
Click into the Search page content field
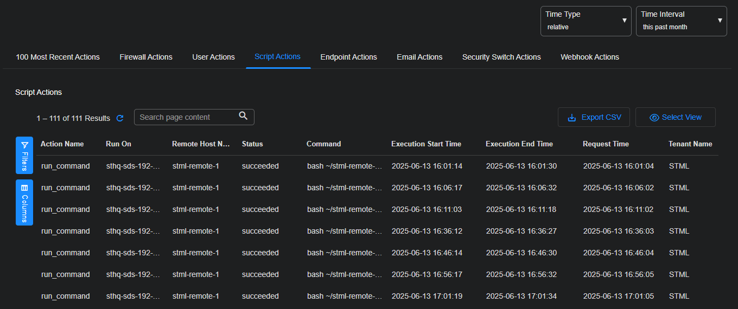click(x=184, y=117)
